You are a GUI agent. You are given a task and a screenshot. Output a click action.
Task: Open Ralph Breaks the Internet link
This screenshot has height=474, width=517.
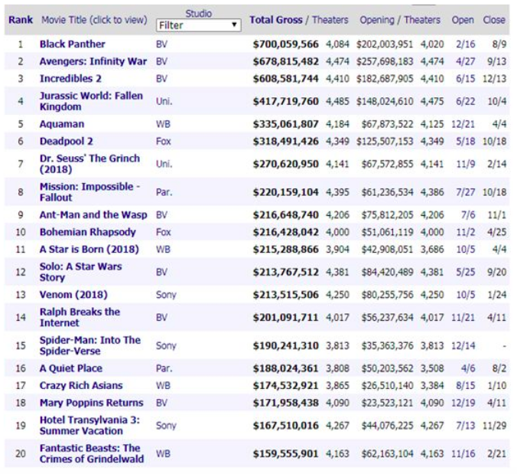coord(80,317)
